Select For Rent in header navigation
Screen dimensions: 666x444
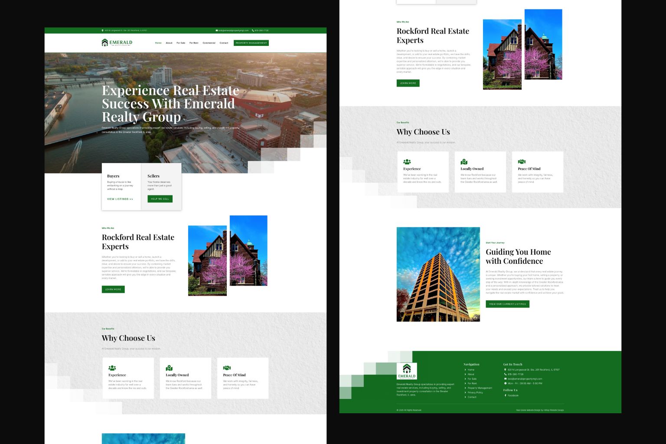coord(194,43)
